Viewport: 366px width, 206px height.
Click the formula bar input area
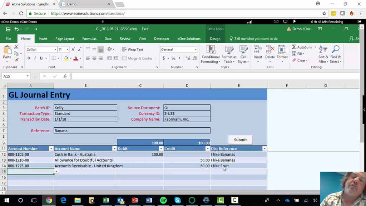pyautogui.click(x=215, y=76)
